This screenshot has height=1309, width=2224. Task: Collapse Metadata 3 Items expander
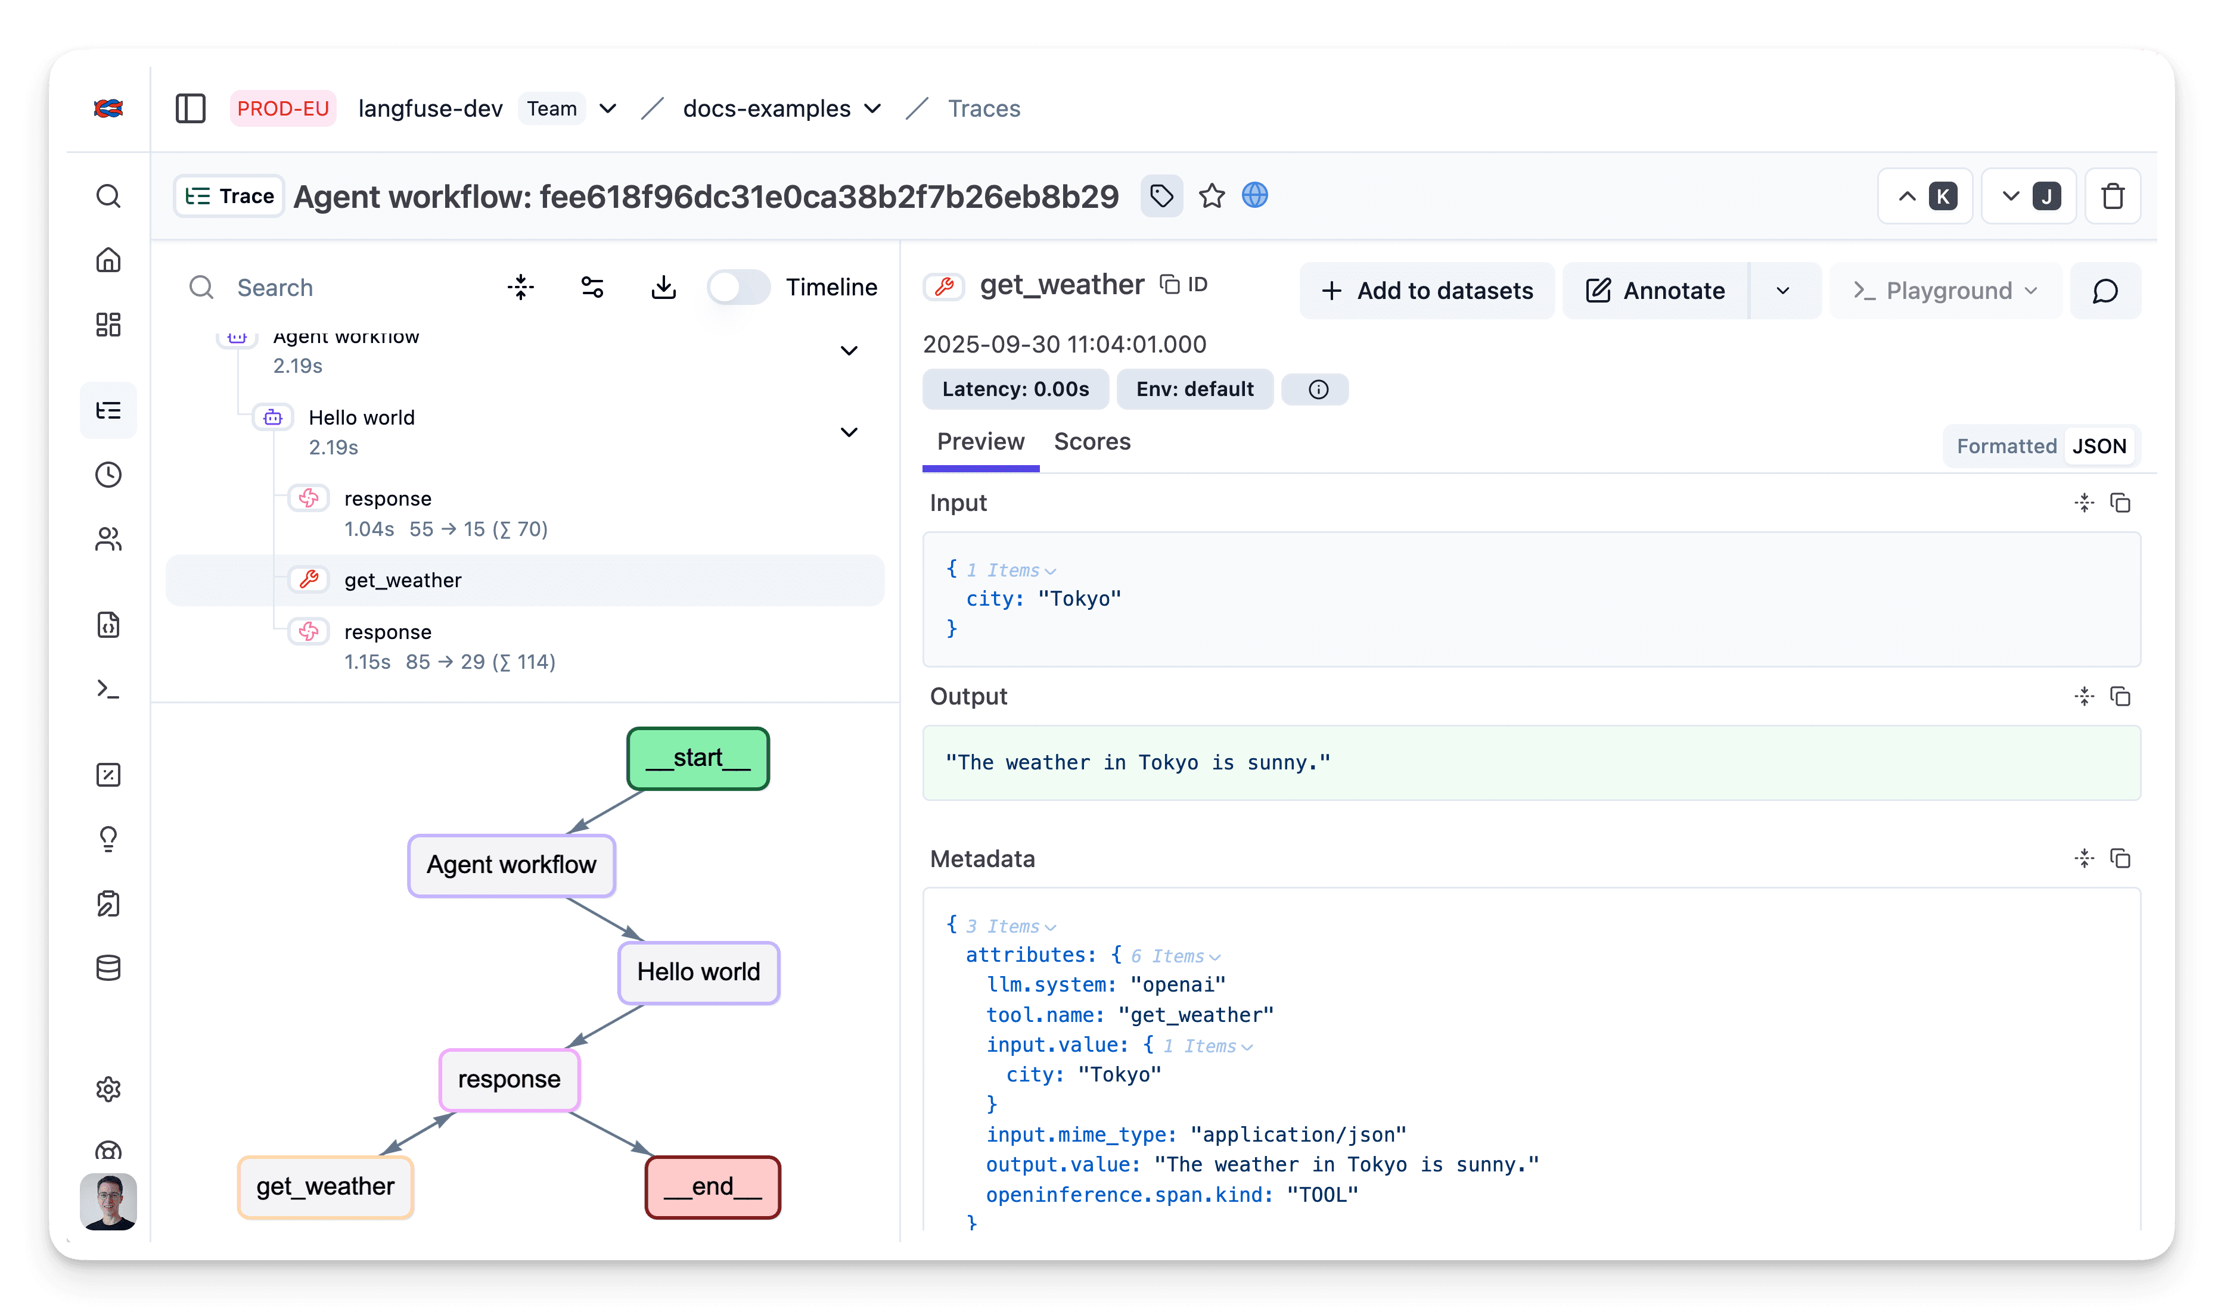pos(1012,926)
